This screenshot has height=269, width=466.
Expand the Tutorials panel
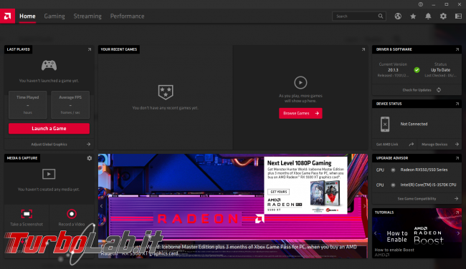(457, 212)
